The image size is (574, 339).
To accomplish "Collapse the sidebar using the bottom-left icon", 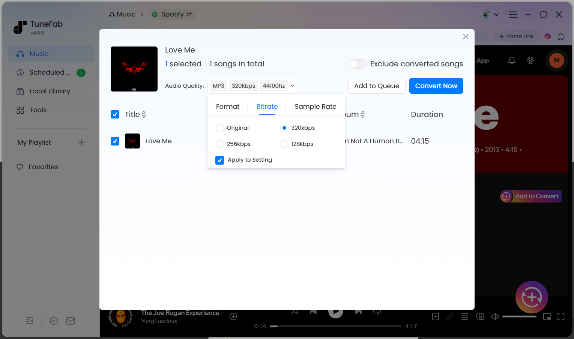I will (x=30, y=321).
